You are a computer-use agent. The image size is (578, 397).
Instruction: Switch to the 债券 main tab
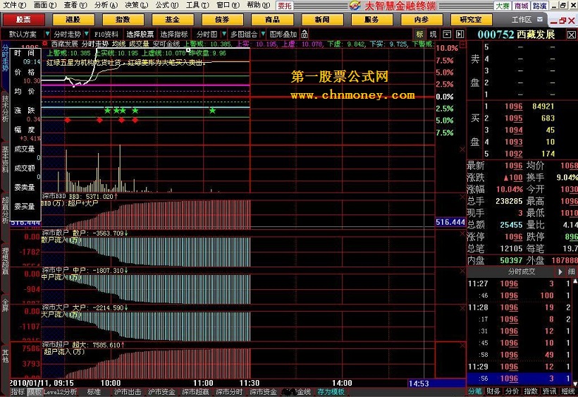coord(222,20)
